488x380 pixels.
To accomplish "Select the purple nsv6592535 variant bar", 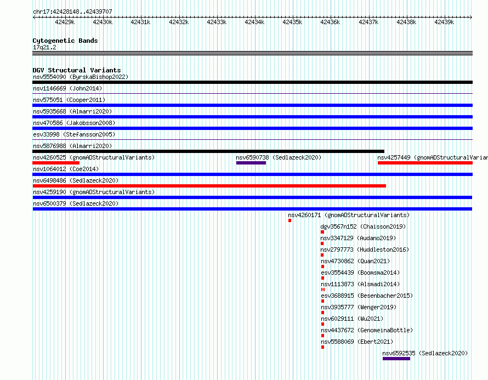I will (396, 359).
